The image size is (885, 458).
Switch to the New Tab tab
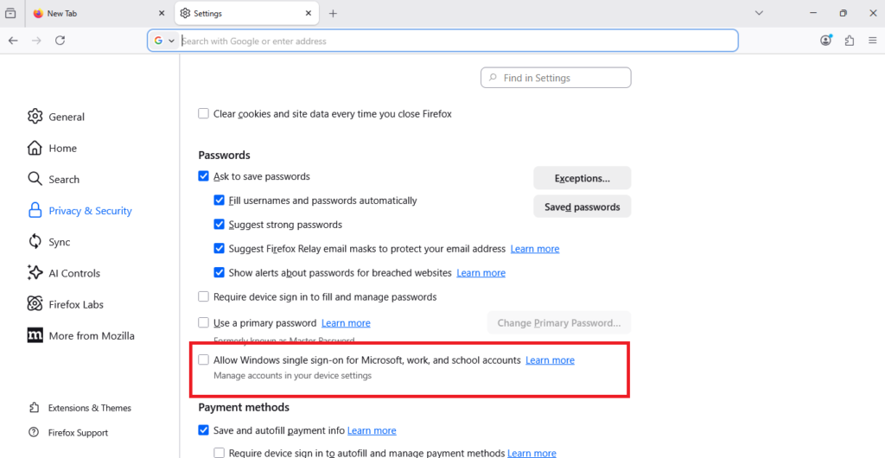99,13
